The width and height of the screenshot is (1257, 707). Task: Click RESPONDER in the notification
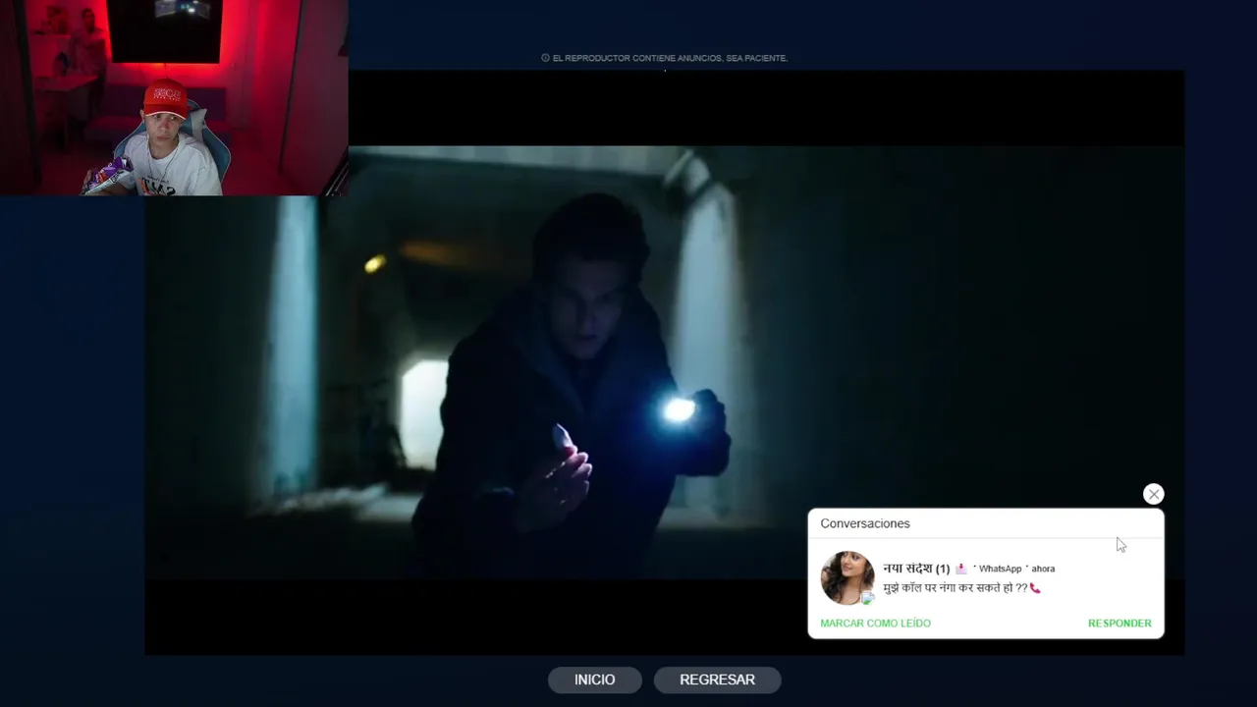point(1120,624)
